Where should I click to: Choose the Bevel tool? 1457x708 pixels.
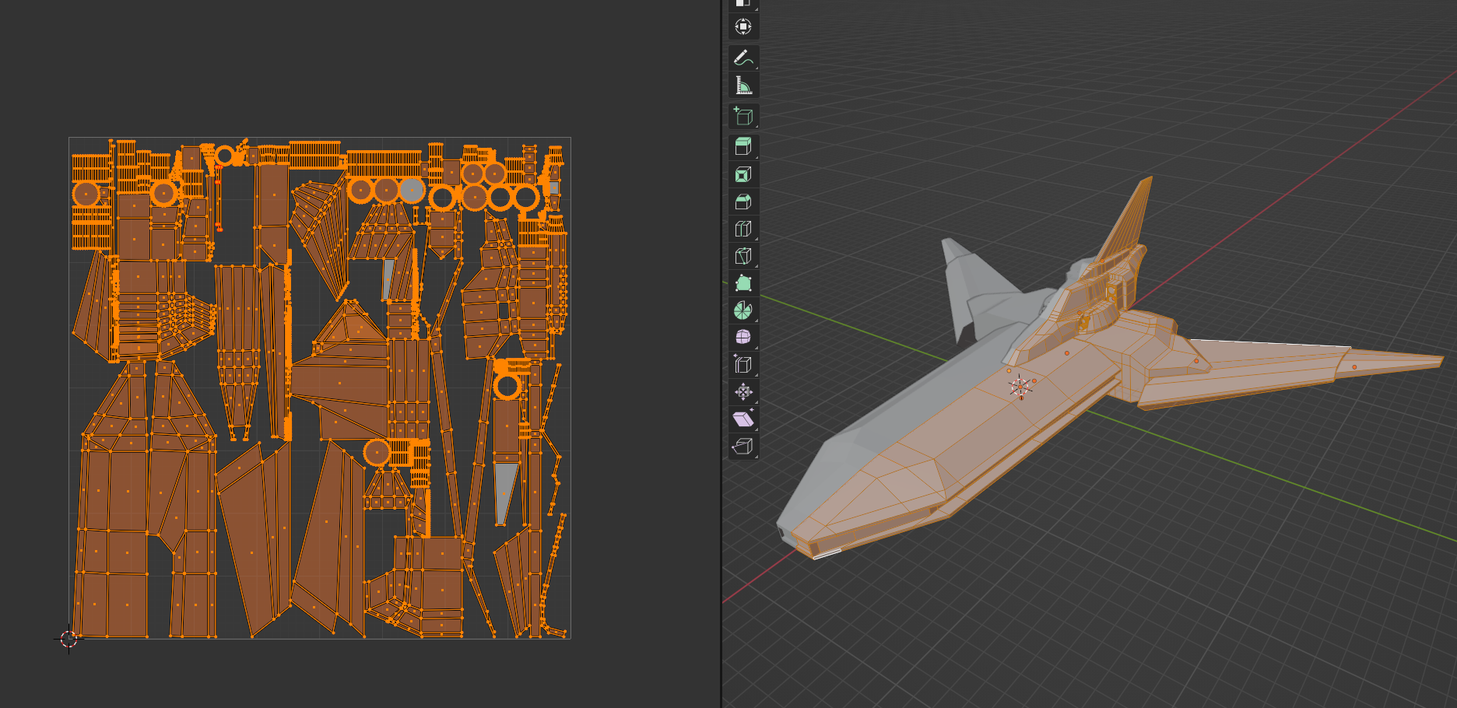pyautogui.click(x=743, y=202)
